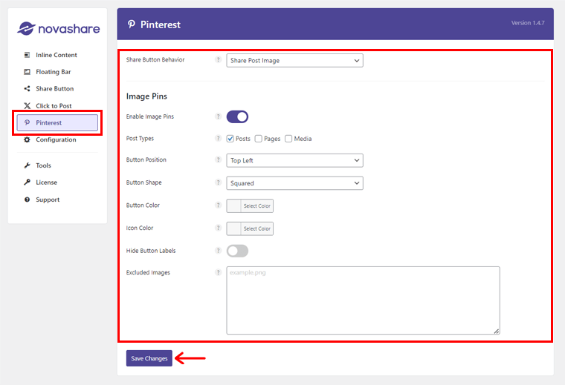Click the Save Changes button

pos(149,358)
